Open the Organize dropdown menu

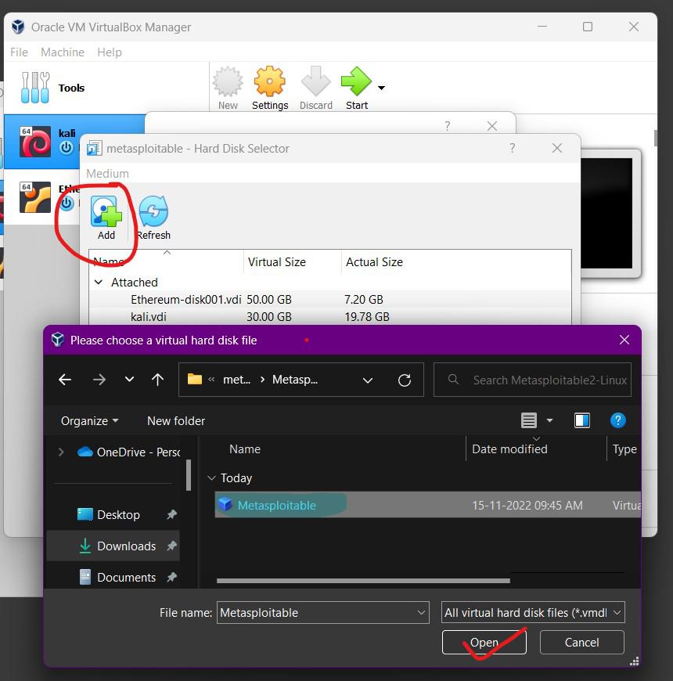89,421
